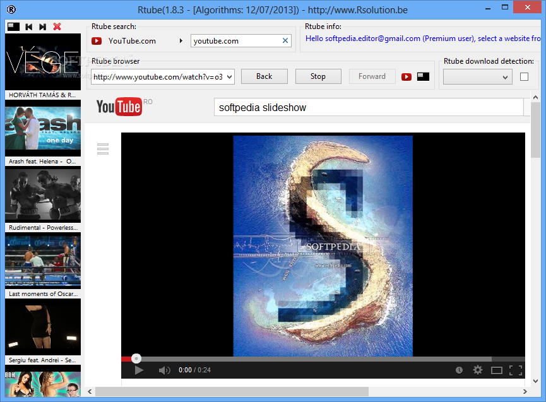This screenshot has width=546, height=402.
Task: Select the Sergiu feat. Andrei thumbnail
Action: pos(43,327)
